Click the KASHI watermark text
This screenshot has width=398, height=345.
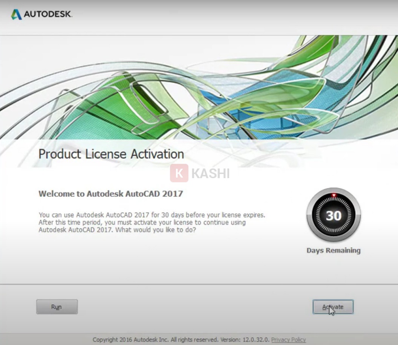(x=210, y=174)
